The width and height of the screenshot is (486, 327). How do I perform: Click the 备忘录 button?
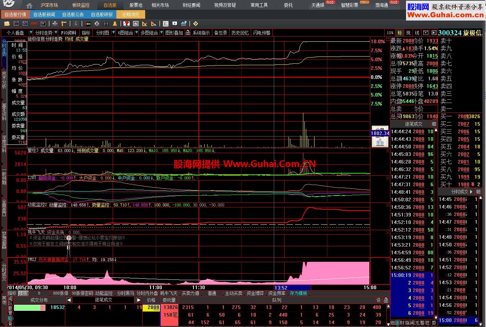[x=220, y=33]
